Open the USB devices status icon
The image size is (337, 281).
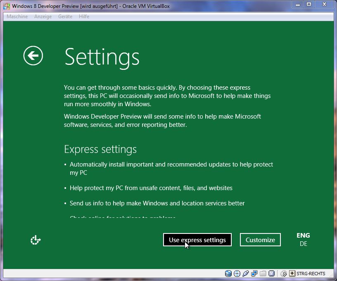245,274
